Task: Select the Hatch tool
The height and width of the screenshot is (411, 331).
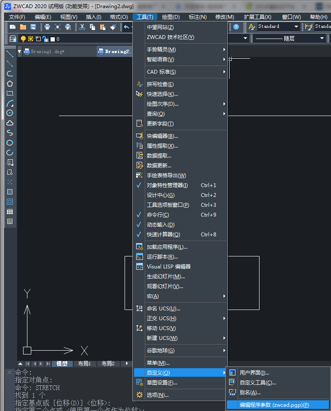Action: click(10, 192)
